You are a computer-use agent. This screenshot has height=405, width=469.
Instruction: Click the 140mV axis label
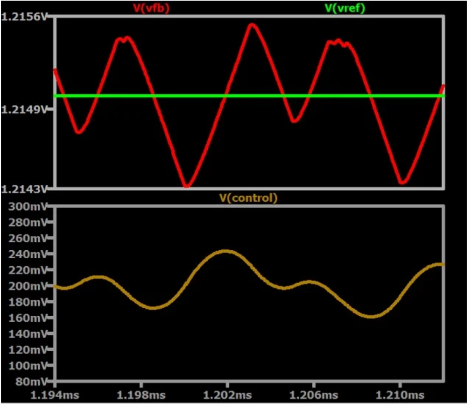[29, 334]
